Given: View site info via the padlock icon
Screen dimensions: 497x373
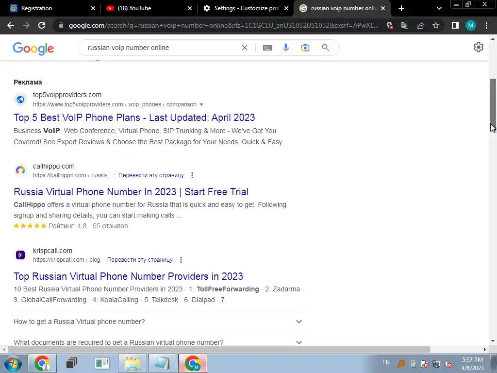Looking at the screenshot, I should 61,25.
